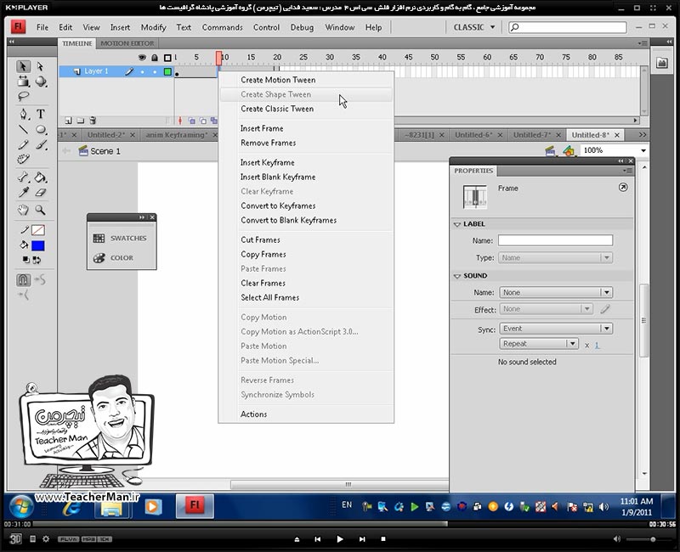Click the New Folder icon in timeline
This screenshot has width=680, height=552.
[x=80, y=121]
